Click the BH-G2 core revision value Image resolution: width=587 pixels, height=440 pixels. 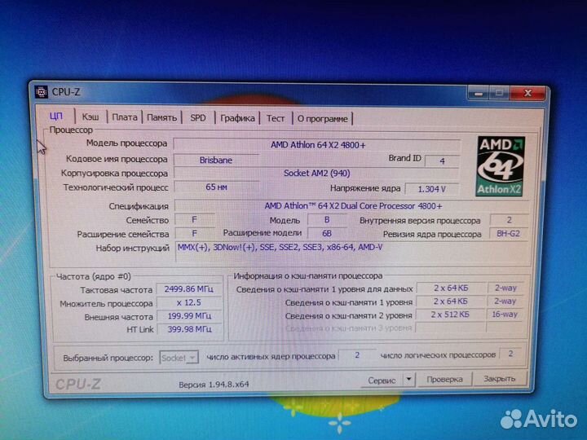pyautogui.click(x=508, y=234)
